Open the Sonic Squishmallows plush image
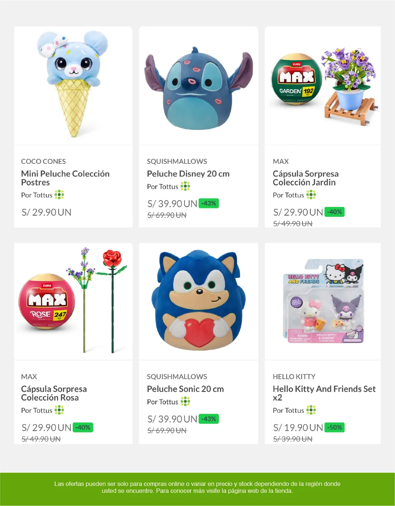Viewport: 395px width, 506px height. [x=198, y=302]
